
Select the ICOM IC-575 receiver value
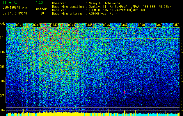(117, 10)
